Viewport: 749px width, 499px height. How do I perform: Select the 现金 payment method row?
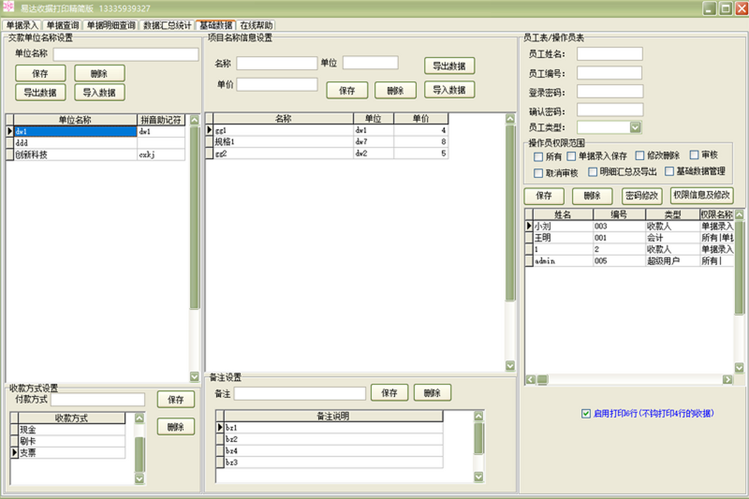click(68, 430)
